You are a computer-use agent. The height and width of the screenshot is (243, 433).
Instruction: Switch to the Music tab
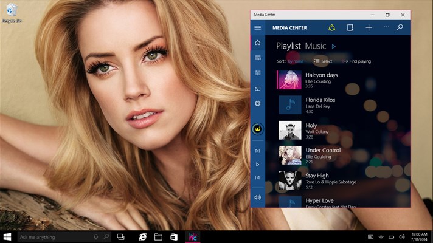316,46
